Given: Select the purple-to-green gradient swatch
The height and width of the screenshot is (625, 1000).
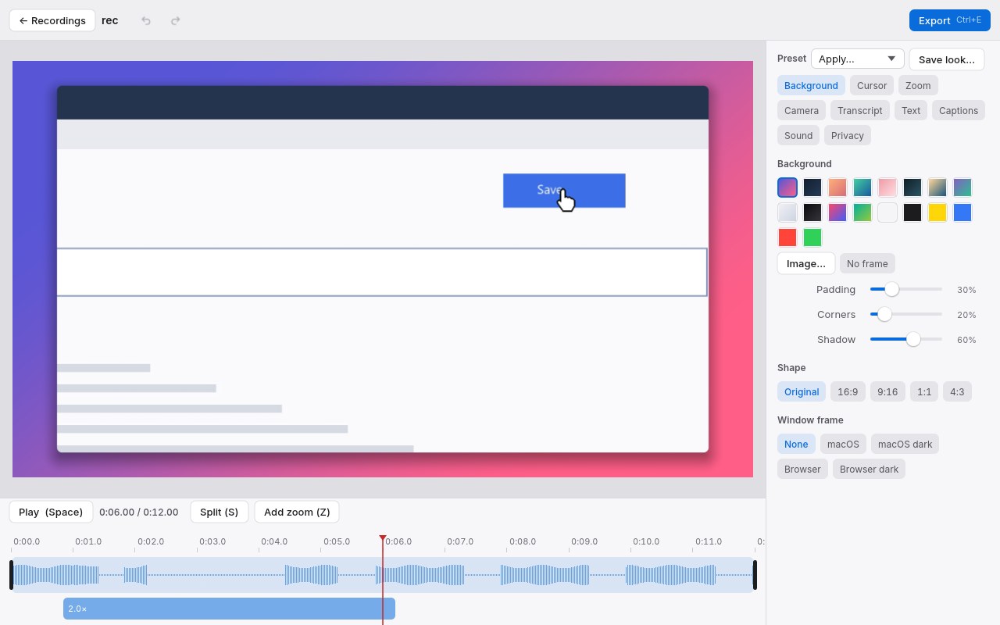Looking at the screenshot, I should [x=962, y=187].
